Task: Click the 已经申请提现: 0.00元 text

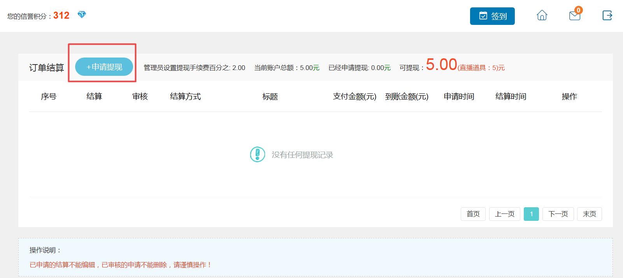Action: (360, 68)
